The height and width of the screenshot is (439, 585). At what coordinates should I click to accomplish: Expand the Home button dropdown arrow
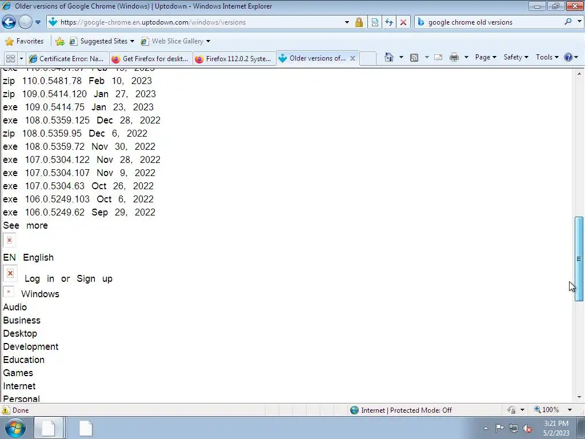point(401,57)
